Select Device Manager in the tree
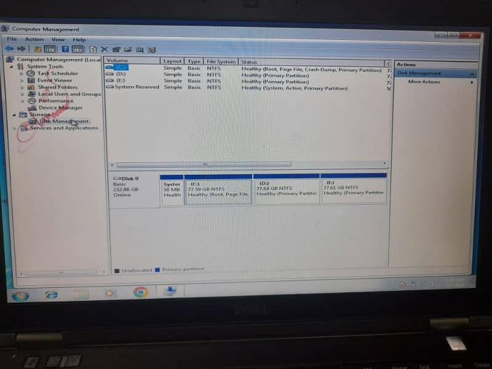The width and height of the screenshot is (492, 369). click(60, 108)
